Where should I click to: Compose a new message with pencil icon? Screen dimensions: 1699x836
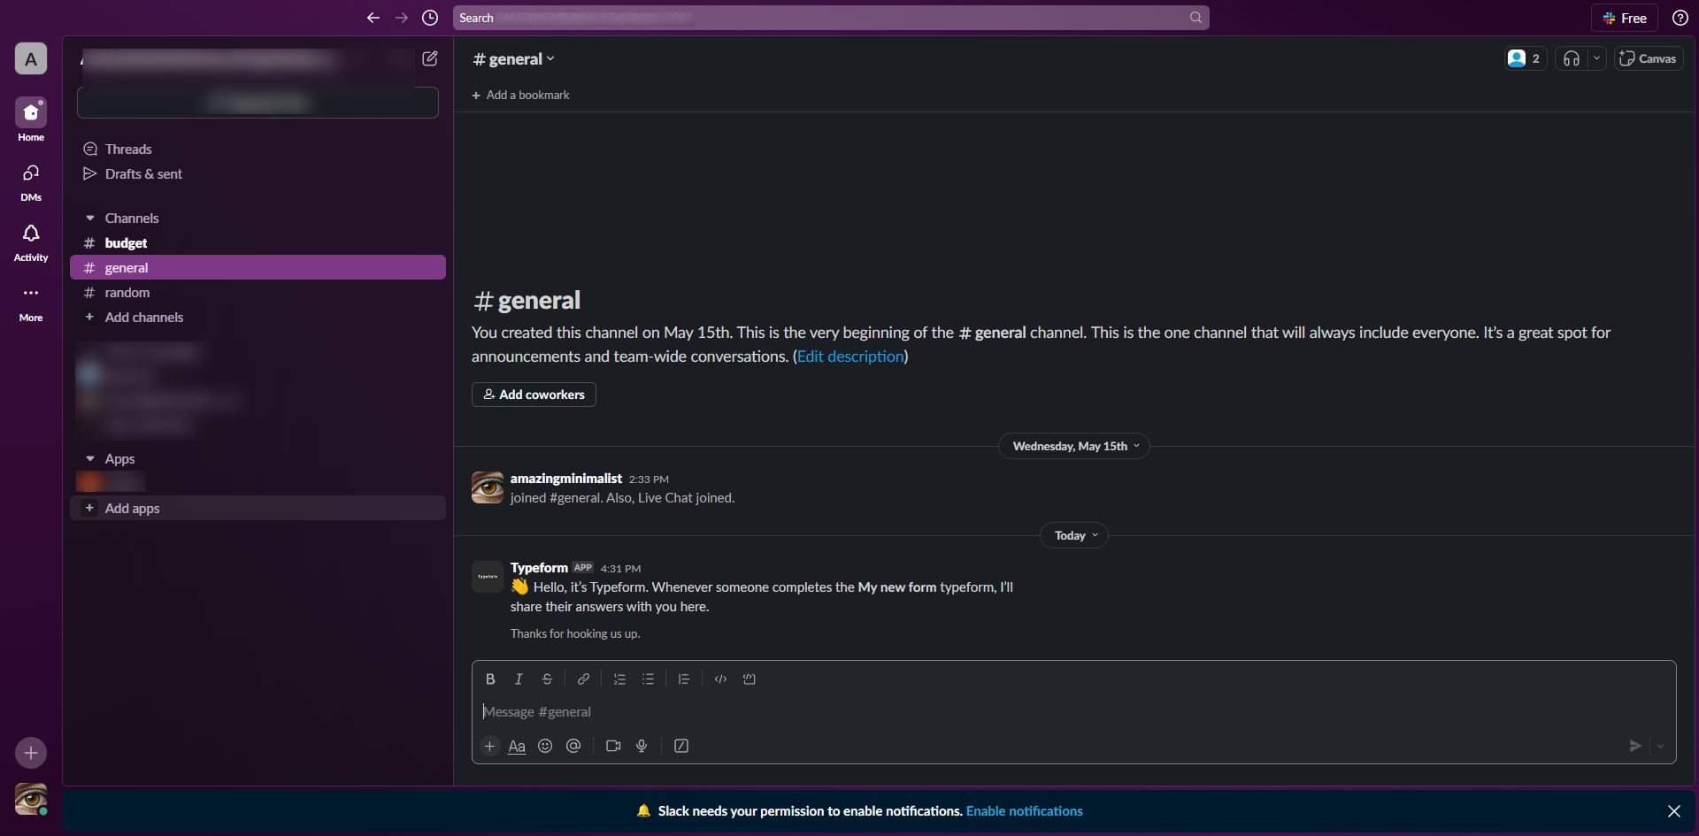tap(430, 58)
